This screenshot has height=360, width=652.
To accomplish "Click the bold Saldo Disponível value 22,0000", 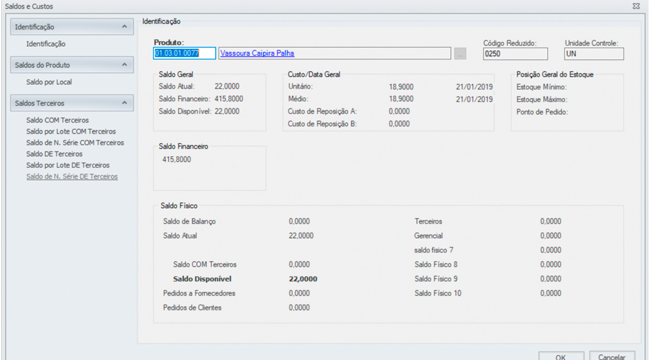I will coord(303,279).
